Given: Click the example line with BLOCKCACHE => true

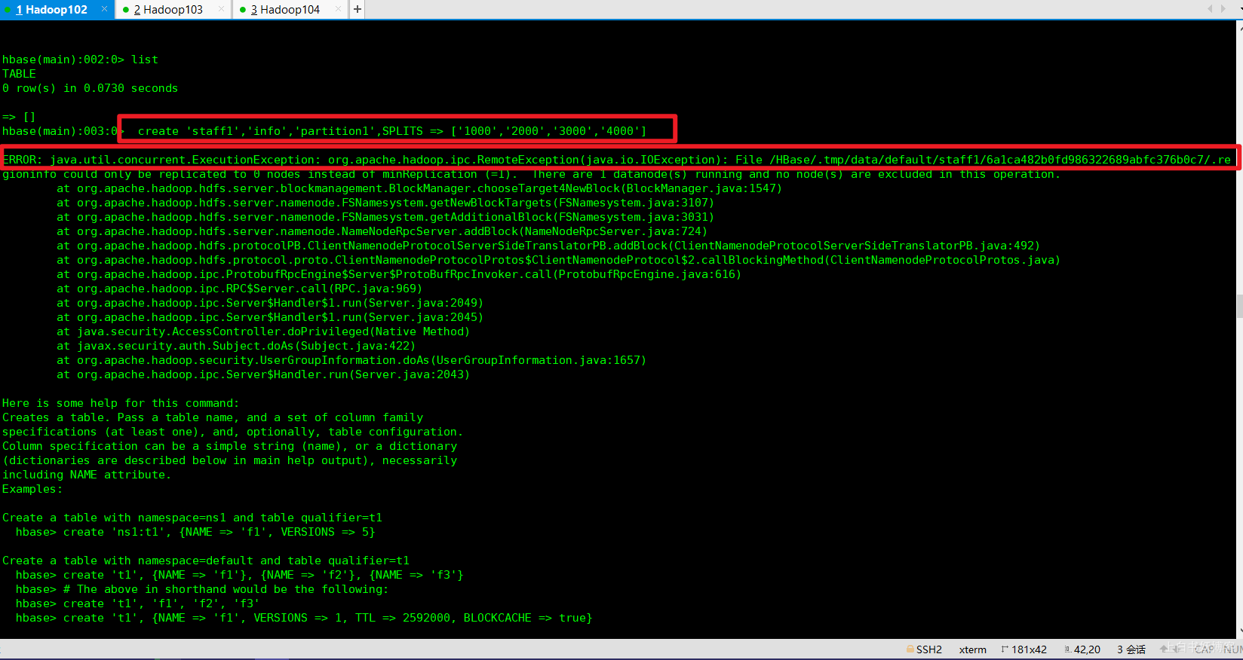Looking at the screenshot, I should pyautogui.click(x=304, y=618).
